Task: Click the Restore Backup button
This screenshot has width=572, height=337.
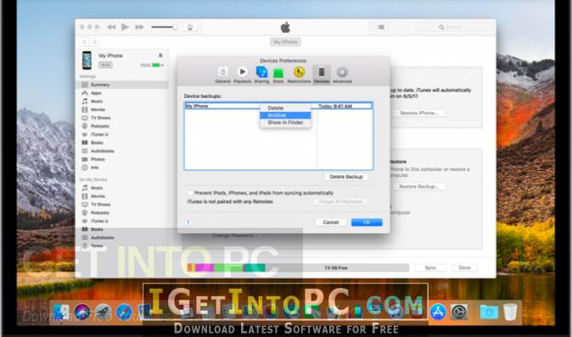Action: 418,186
